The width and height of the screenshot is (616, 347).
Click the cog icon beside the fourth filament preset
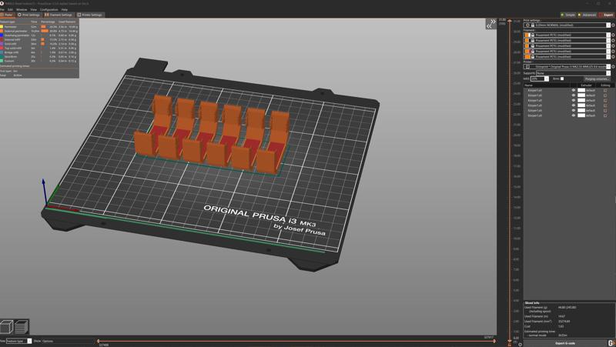click(x=613, y=52)
